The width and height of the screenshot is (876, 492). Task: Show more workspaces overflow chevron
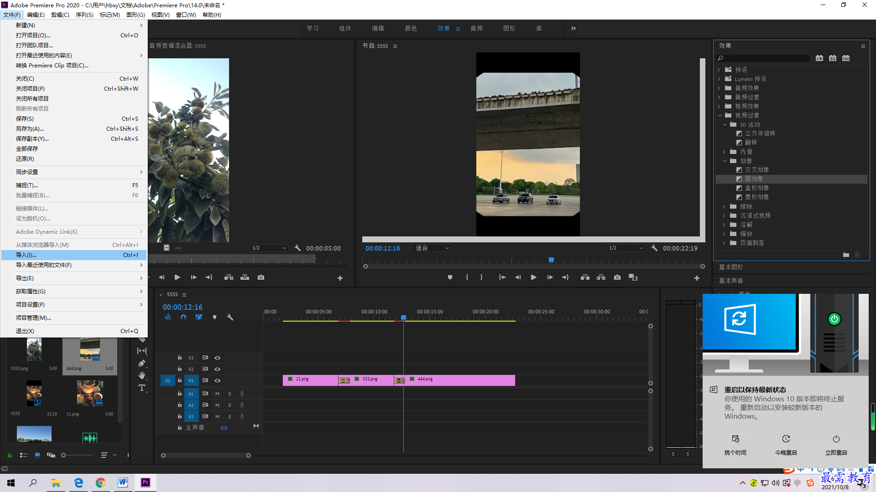[574, 28]
